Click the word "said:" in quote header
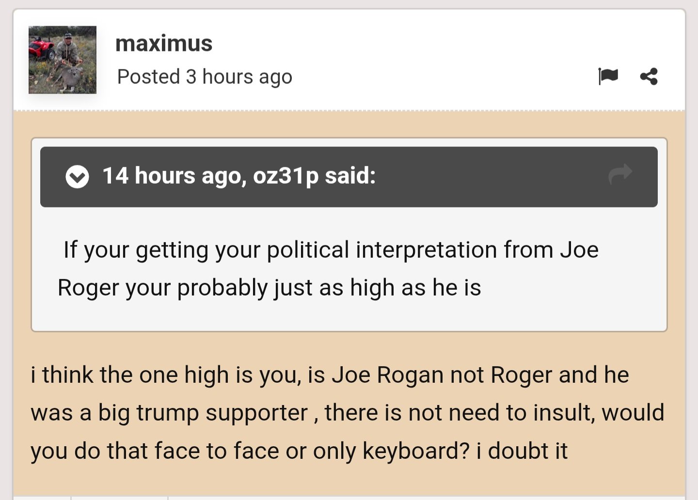Viewport: 698px width, 500px height. click(350, 175)
